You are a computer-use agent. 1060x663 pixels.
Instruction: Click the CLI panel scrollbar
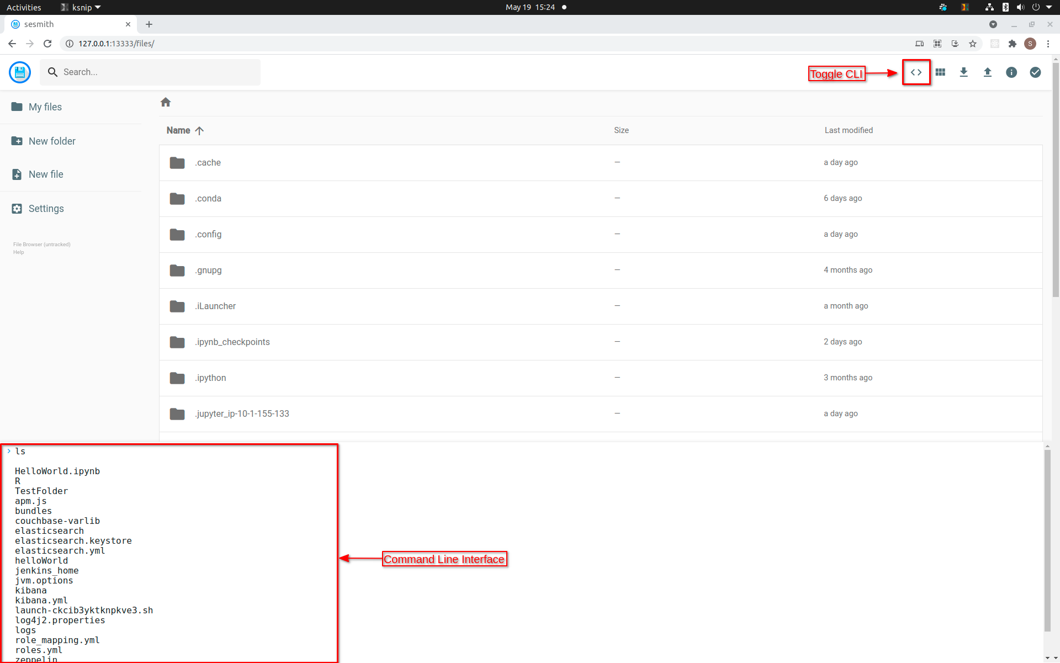pyautogui.click(x=1047, y=541)
